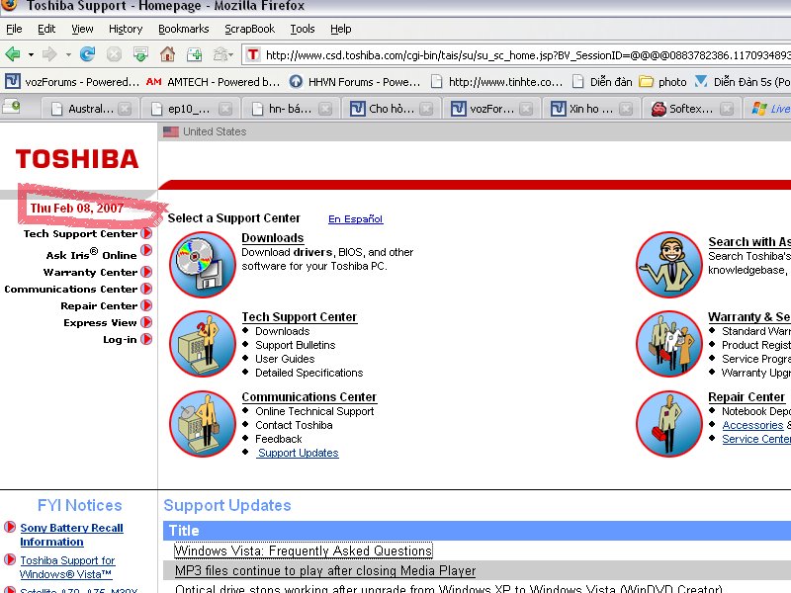Open the Help menu
Image resolution: width=791 pixels, height=593 pixels.
click(340, 29)
